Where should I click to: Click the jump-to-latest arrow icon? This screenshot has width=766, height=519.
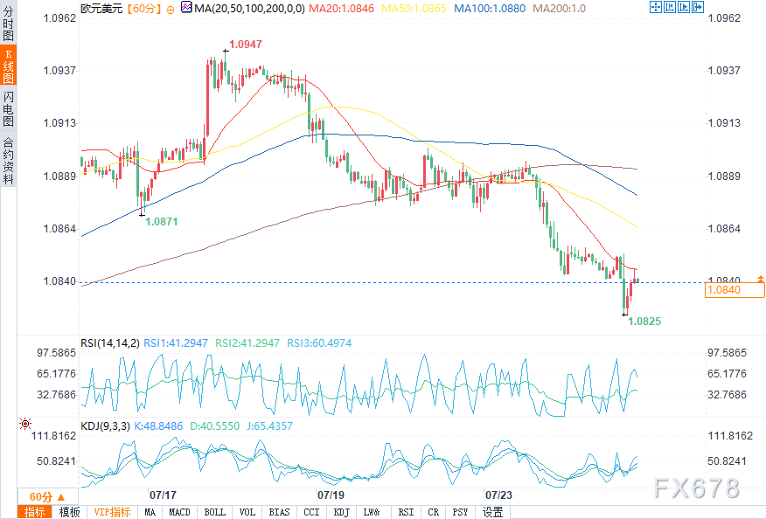point(698,7)
